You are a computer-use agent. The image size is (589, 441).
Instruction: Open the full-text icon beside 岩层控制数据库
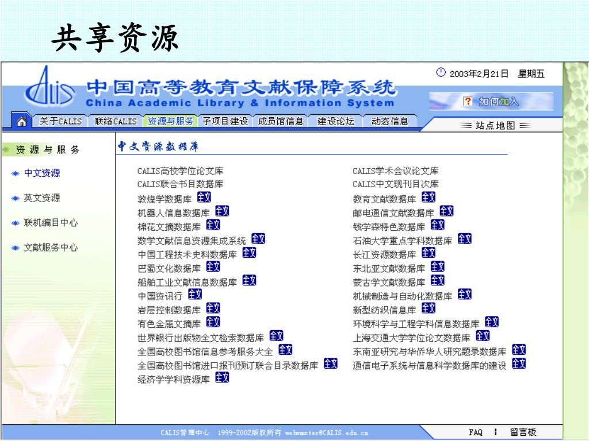(x=213, y=308)
